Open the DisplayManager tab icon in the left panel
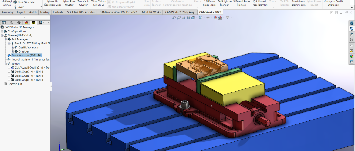 26,23
